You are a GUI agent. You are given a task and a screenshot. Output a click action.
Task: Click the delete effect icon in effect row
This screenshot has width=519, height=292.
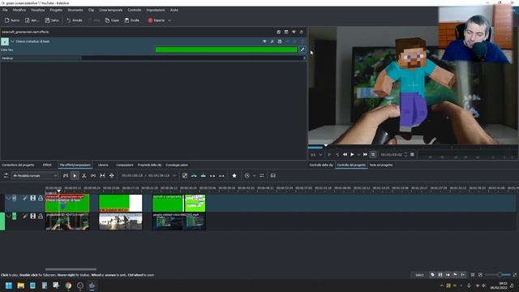pyautogui.click(x=302, y=41)
